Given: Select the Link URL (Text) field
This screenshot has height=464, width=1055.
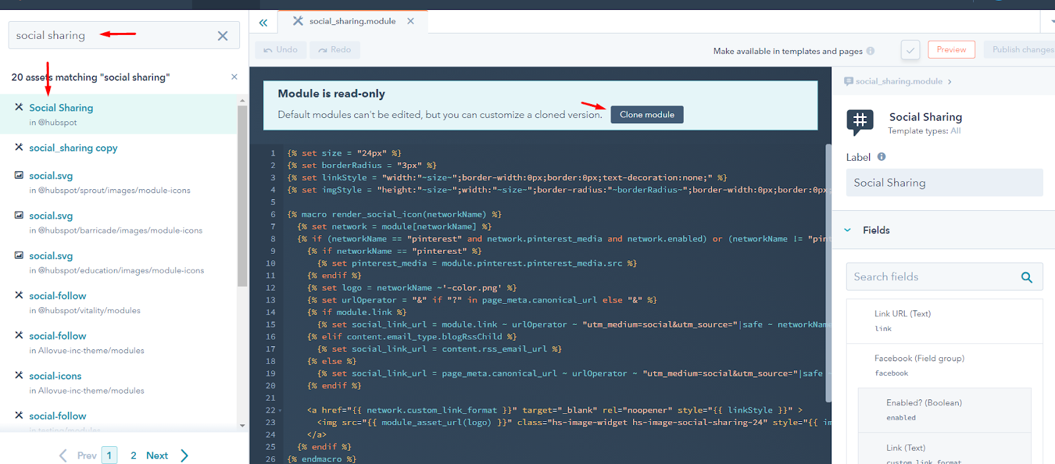Looking at the screenshot, I should [944, 321].
